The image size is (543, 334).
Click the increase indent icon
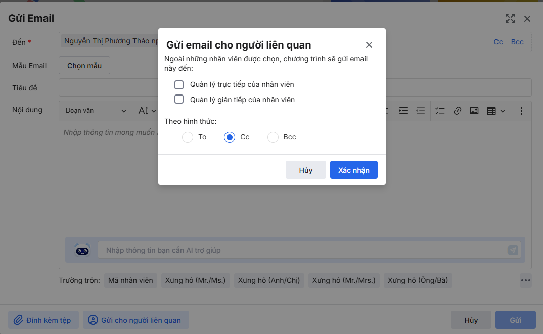click(403, 111)
